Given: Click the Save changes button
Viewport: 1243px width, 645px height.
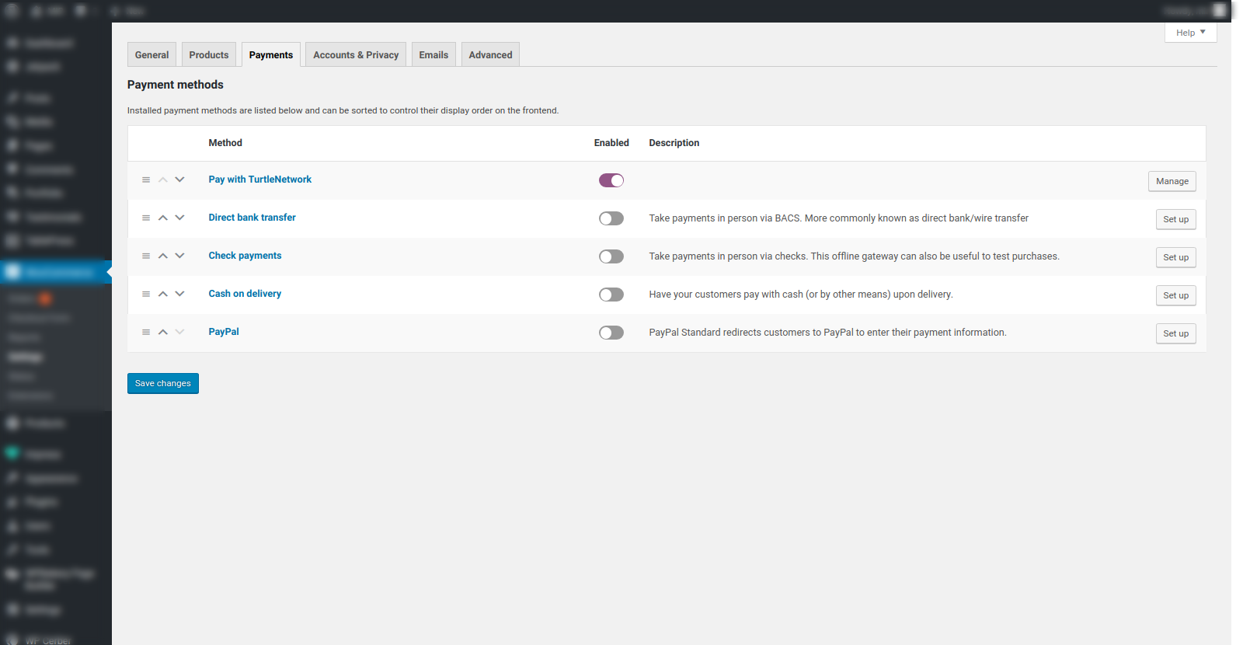Looking at the screenshot, I should (163, 384).
